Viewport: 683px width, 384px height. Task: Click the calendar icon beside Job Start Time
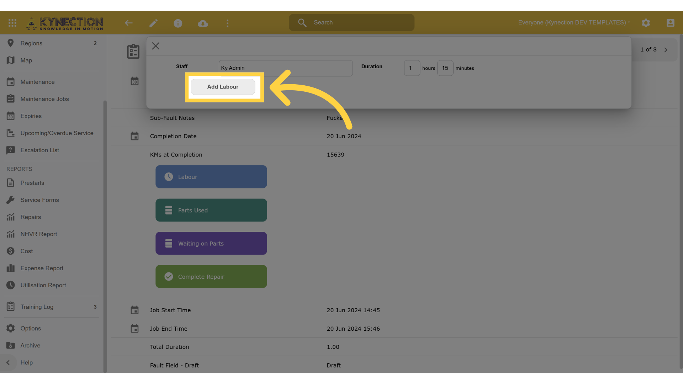tap(134, 310)
